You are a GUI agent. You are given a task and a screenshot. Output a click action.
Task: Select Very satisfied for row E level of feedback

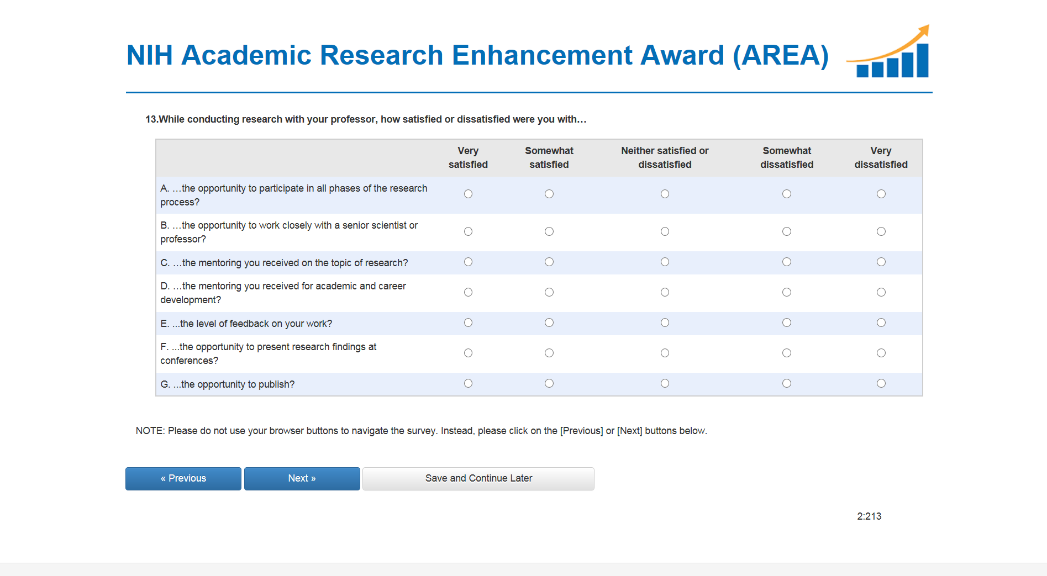[468, 323]
